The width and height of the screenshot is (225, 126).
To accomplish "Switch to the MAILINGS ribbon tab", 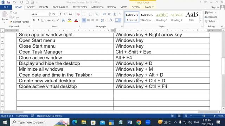I will point(97,7).
